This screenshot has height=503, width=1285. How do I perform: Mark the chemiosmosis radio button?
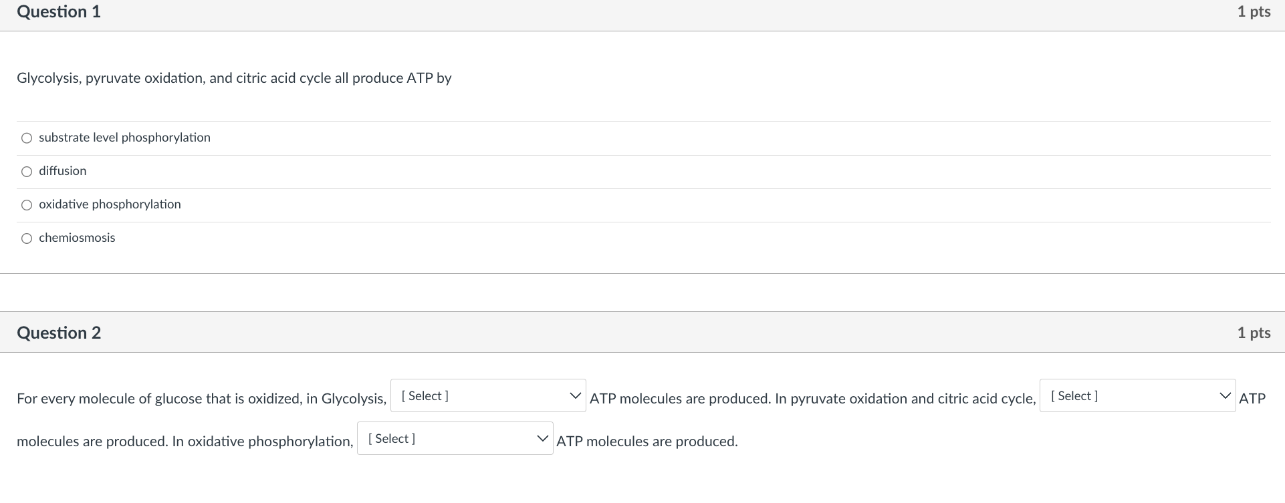(27, 238)
